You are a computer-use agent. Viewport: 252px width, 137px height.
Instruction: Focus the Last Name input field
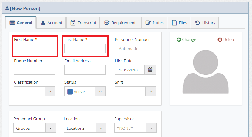point(85,49)
